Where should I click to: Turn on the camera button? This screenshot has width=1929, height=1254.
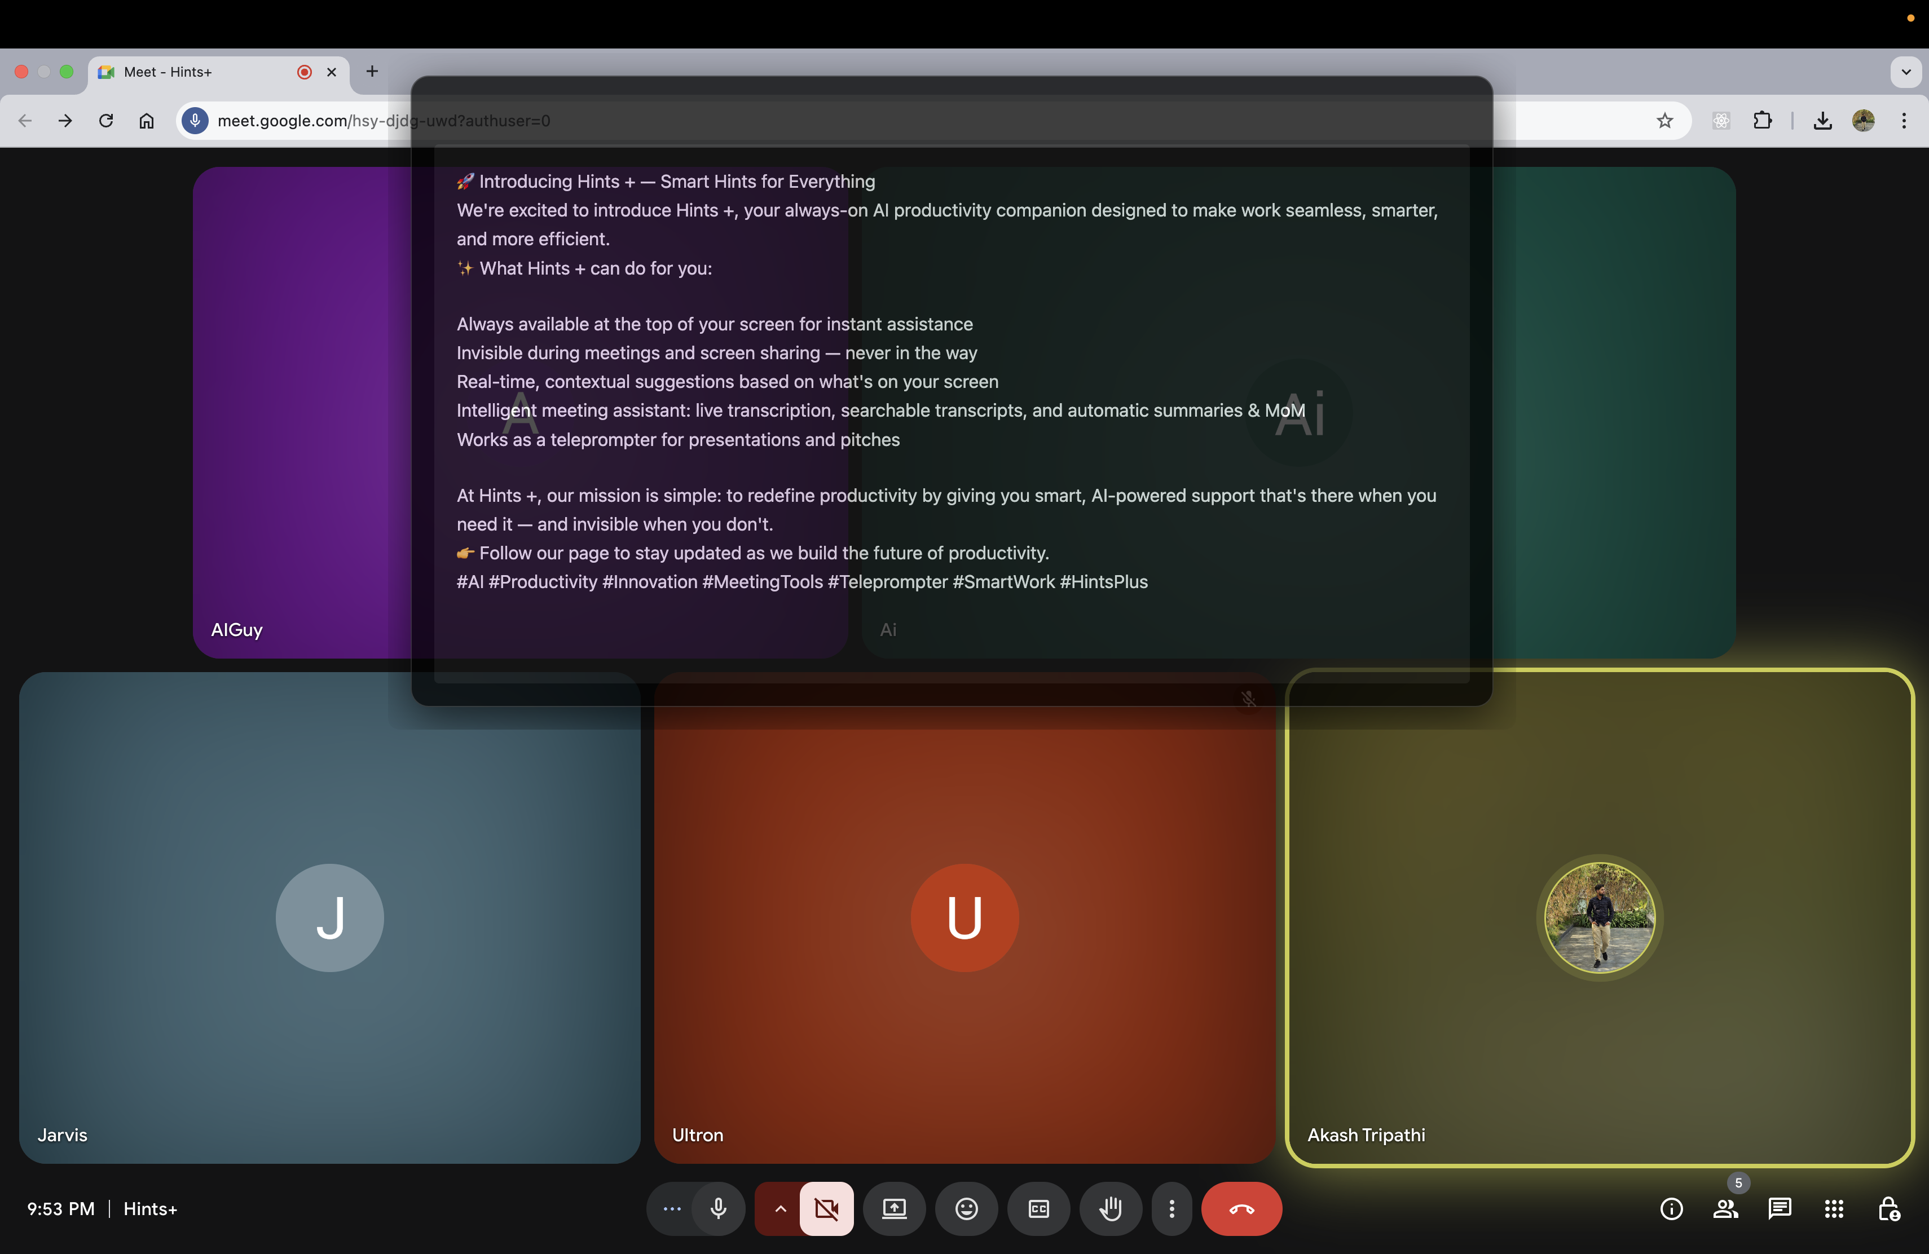[826, 1209]
